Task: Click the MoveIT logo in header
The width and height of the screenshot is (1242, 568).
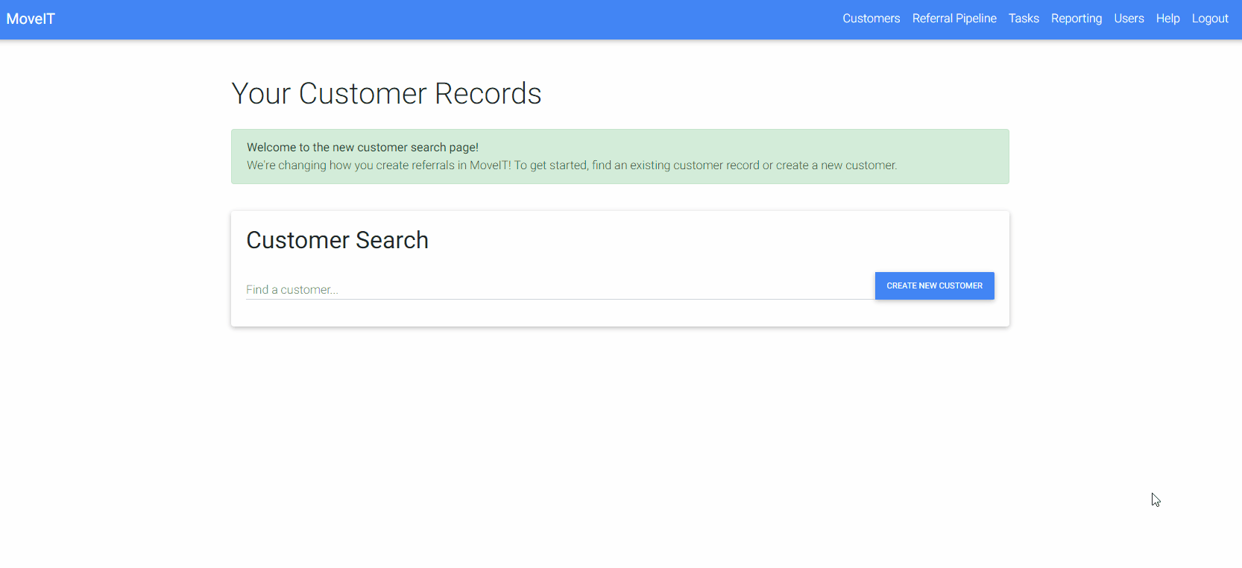Action: coord(31,19)
